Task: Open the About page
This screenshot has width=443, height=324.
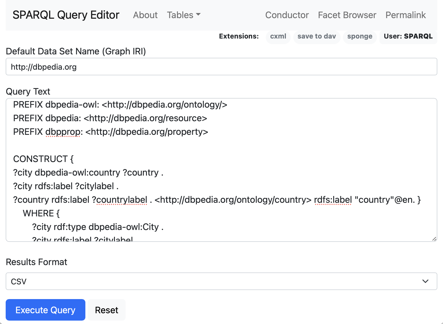Action: point(145,15)
